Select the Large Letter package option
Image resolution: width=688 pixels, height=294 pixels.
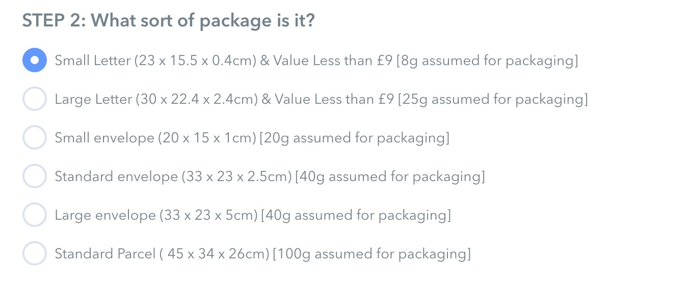34,99
